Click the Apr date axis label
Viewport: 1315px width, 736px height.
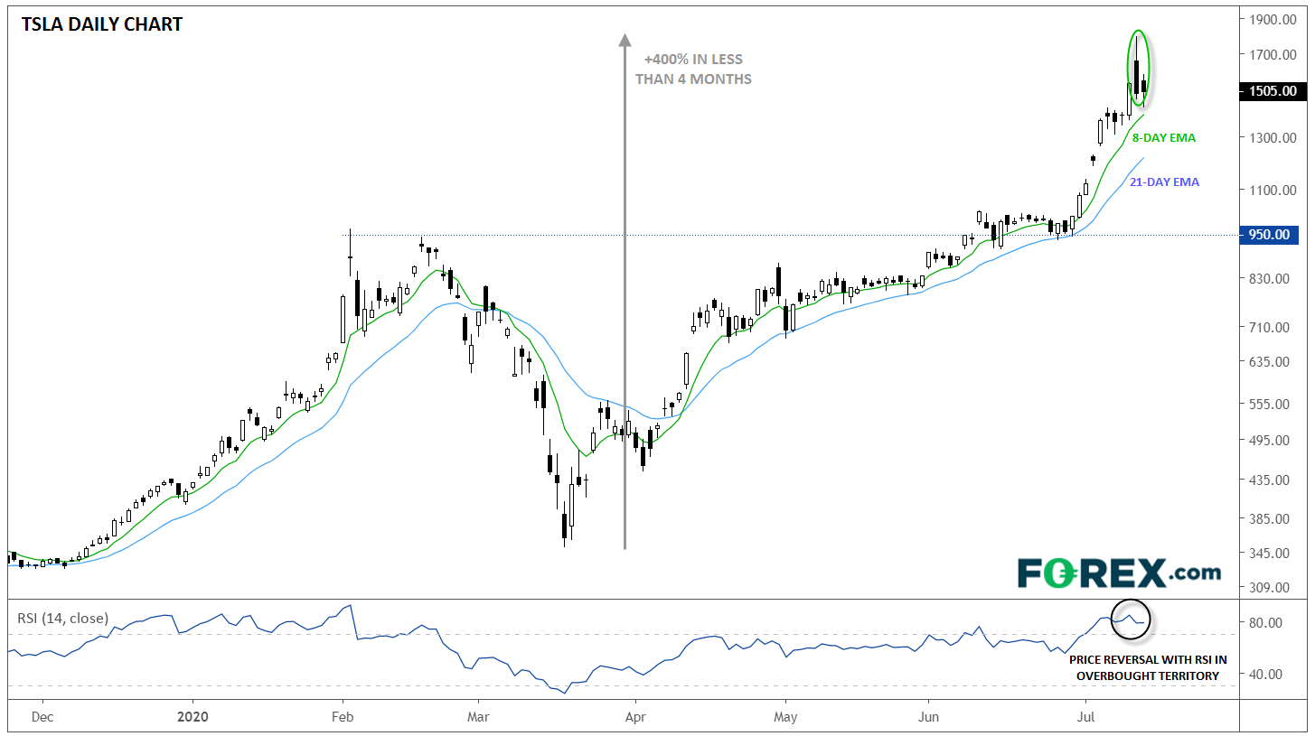[635, 717]
